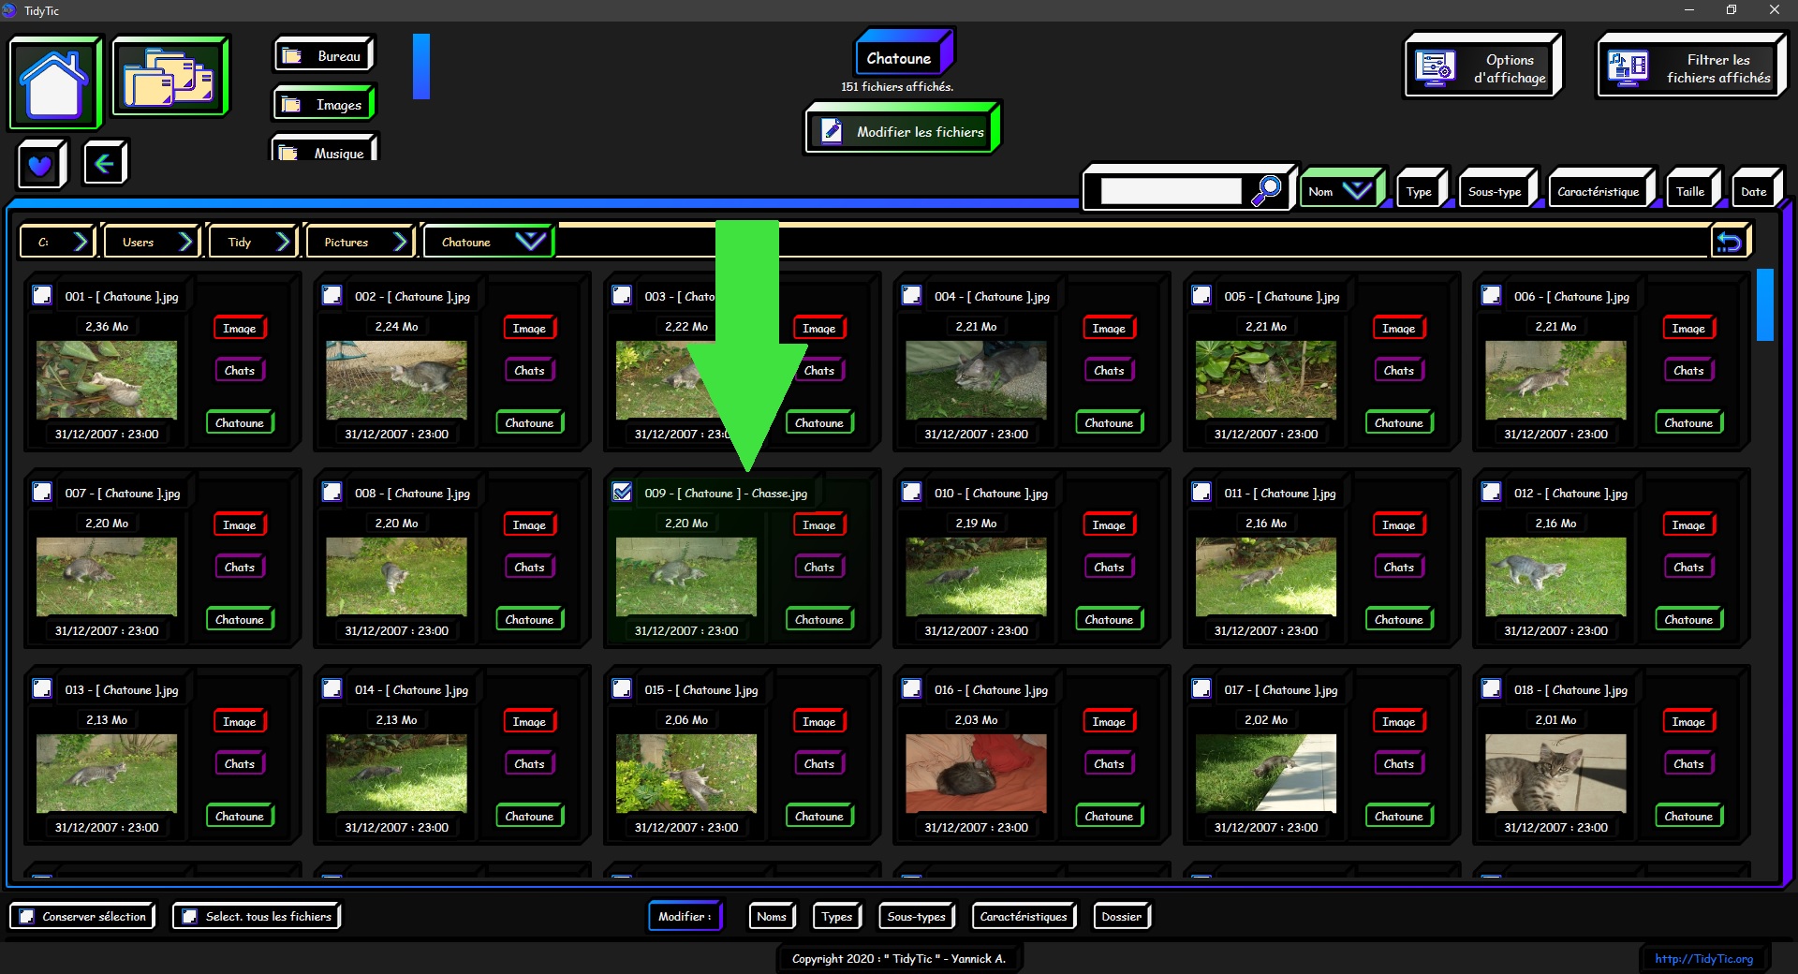Open the Dossier modification option
This screenshot has height=974, width=1798.
(1122, 916)
